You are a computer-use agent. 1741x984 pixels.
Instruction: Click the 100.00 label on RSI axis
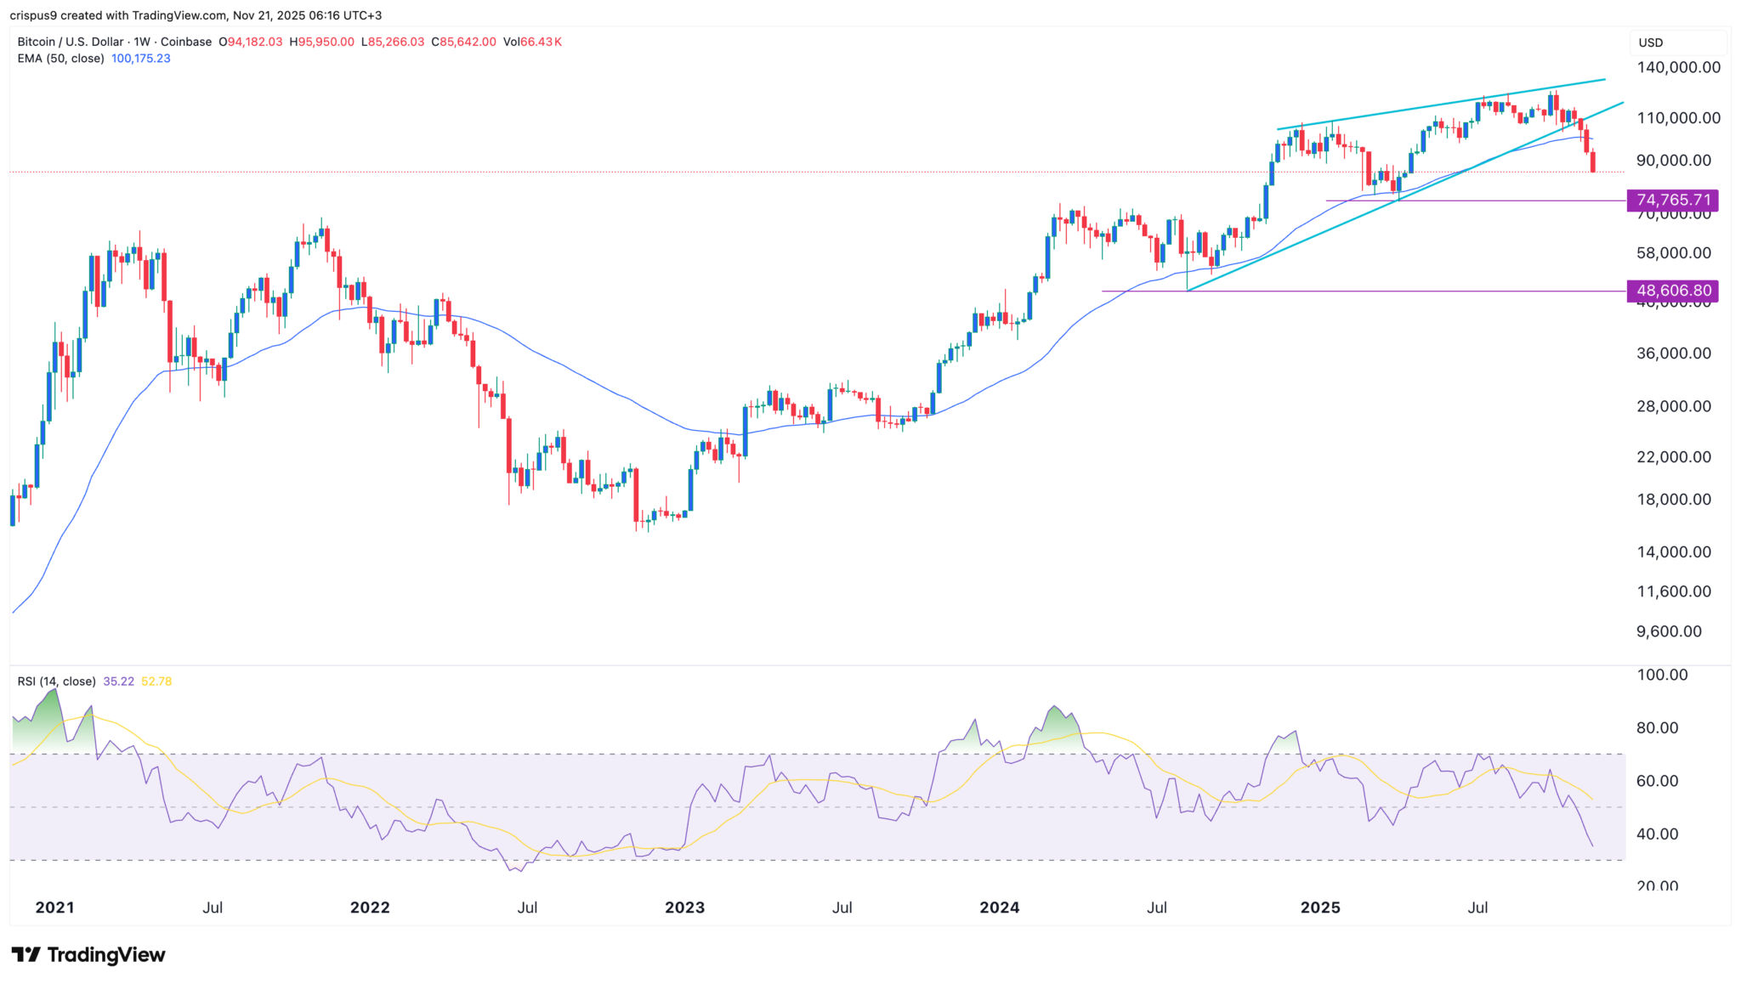1662,675
